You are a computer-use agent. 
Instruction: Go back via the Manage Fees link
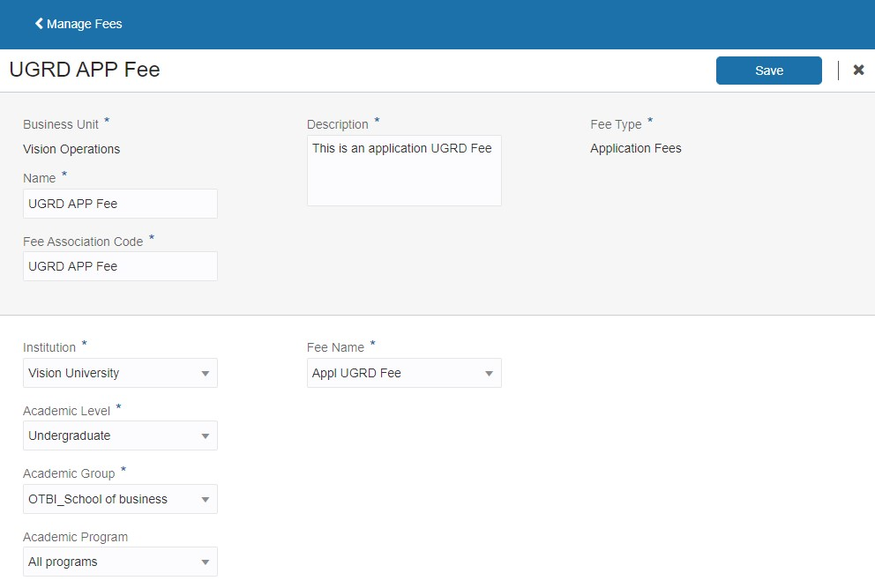pyautogui.click(x=84, y=24)
